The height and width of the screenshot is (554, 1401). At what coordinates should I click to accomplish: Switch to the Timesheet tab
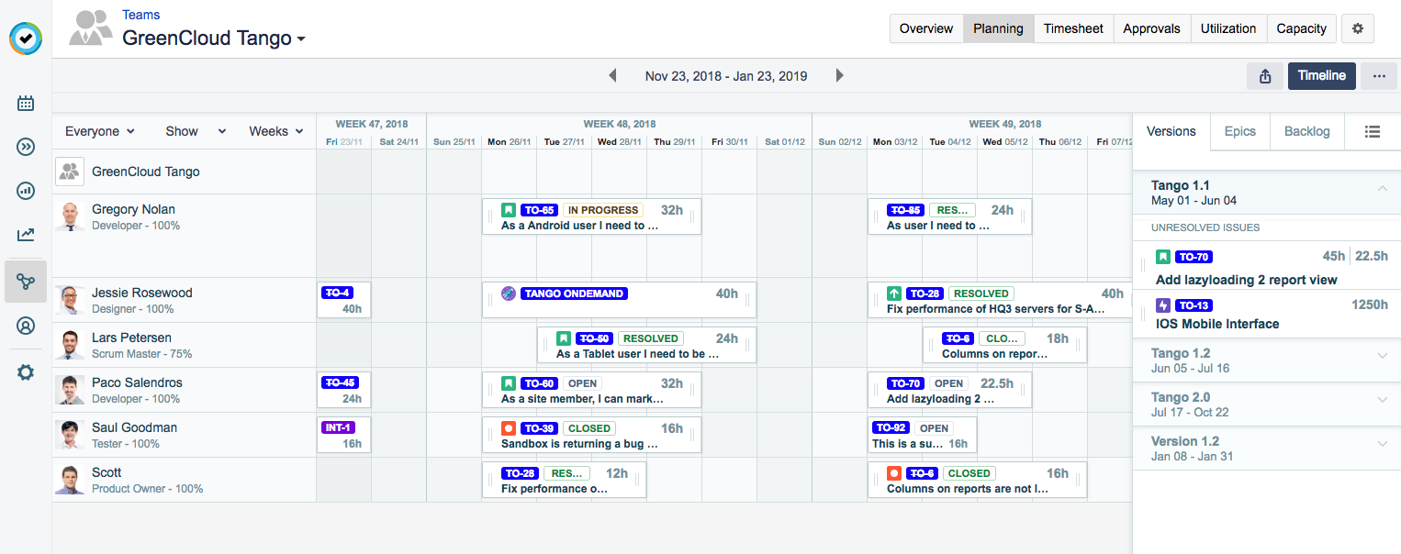(1073, 28)
